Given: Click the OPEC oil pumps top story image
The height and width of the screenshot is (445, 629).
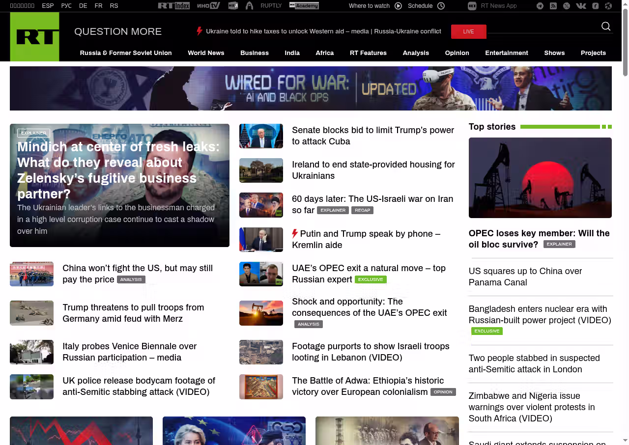Looking at the screenshot, I should coord(540,178).
